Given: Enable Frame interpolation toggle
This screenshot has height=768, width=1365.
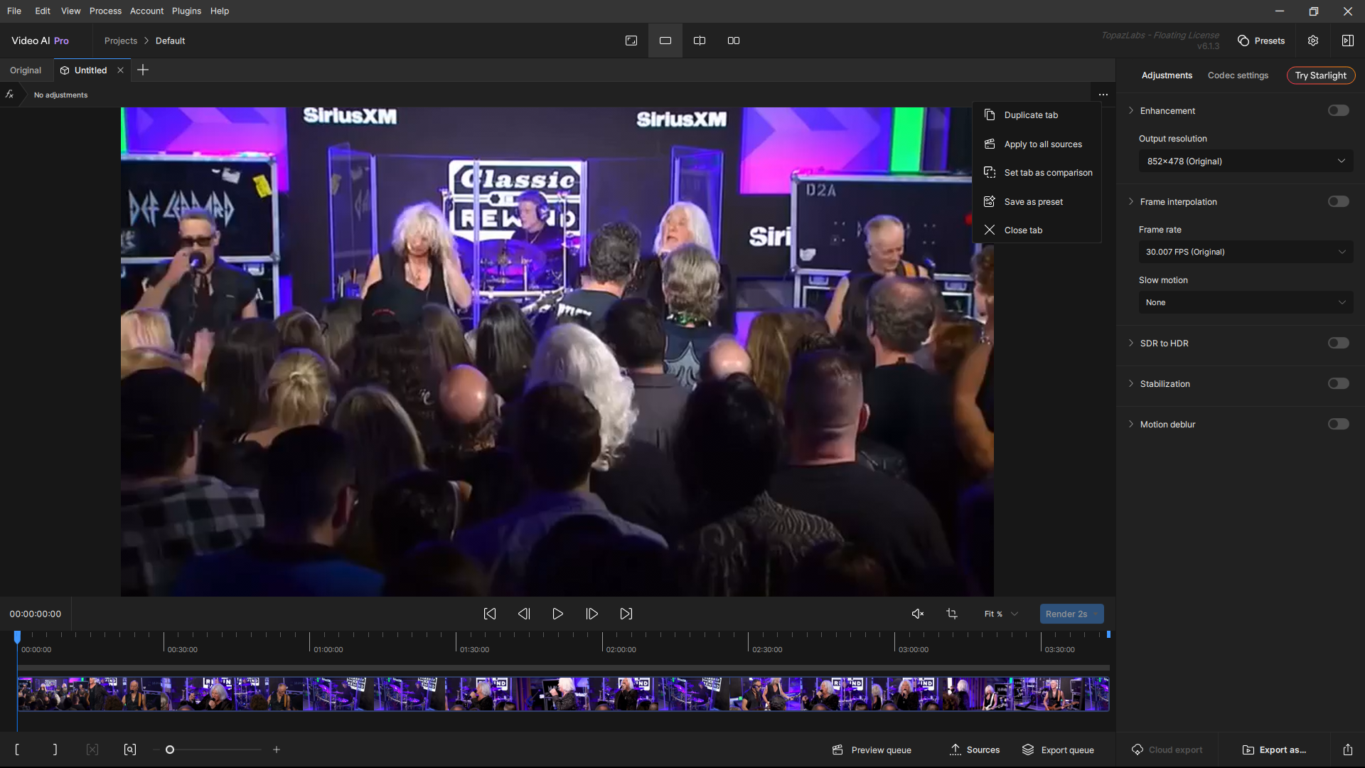Looking at the screenshot, I should pyautogui.click(x=1338, y=201).
